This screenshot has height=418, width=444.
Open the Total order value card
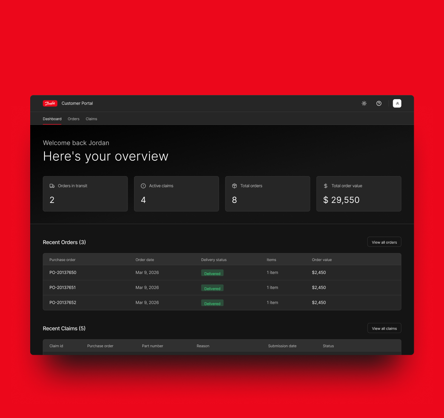pos(359,194)
